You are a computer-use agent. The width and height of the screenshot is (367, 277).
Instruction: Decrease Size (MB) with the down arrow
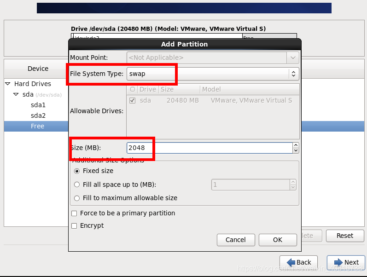tap(296, 150)
